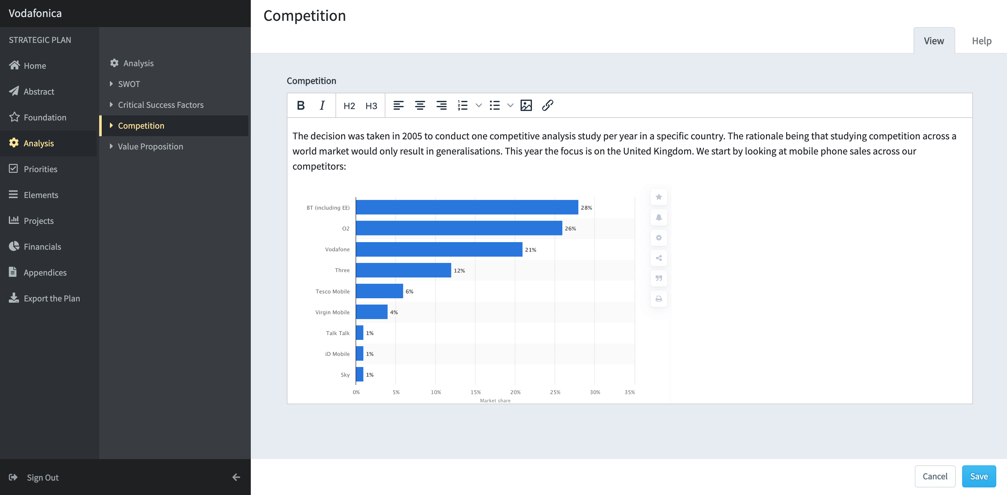Viewport: 1007px width, 495px height.
Task: Open the Foundation section
Action: click(x=48, y=117)
